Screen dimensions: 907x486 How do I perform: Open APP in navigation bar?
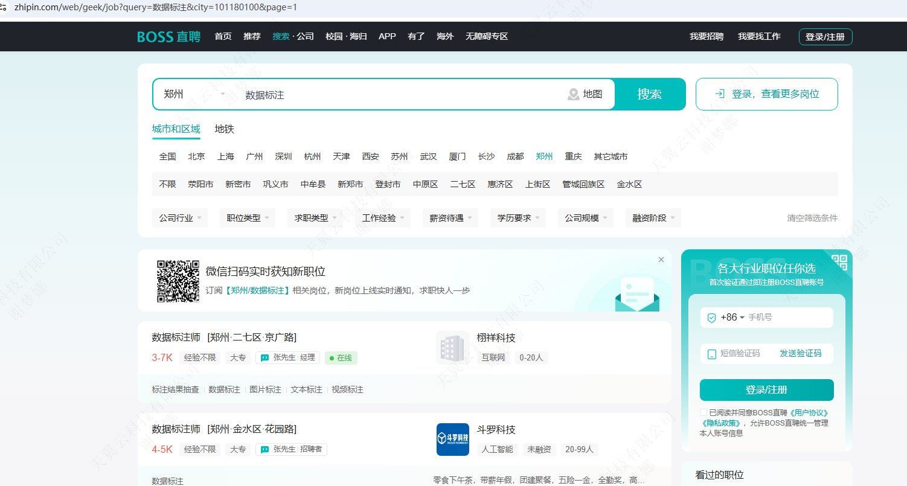[x=387, y=36]
